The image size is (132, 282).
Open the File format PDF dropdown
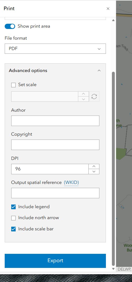click(x=55, y=49)
